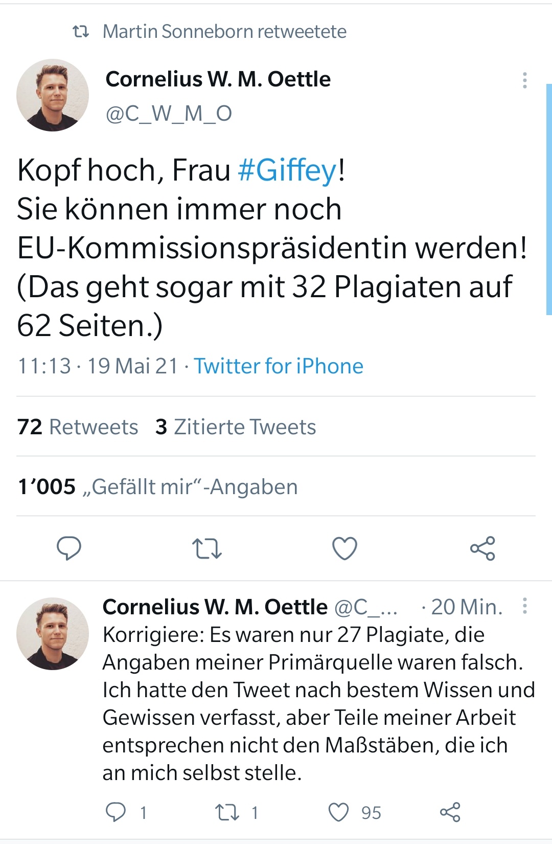This screenshot has width=552, height=844.
Task: Tap the @C_W_M_O handle in header
Action: pos(169,114)
